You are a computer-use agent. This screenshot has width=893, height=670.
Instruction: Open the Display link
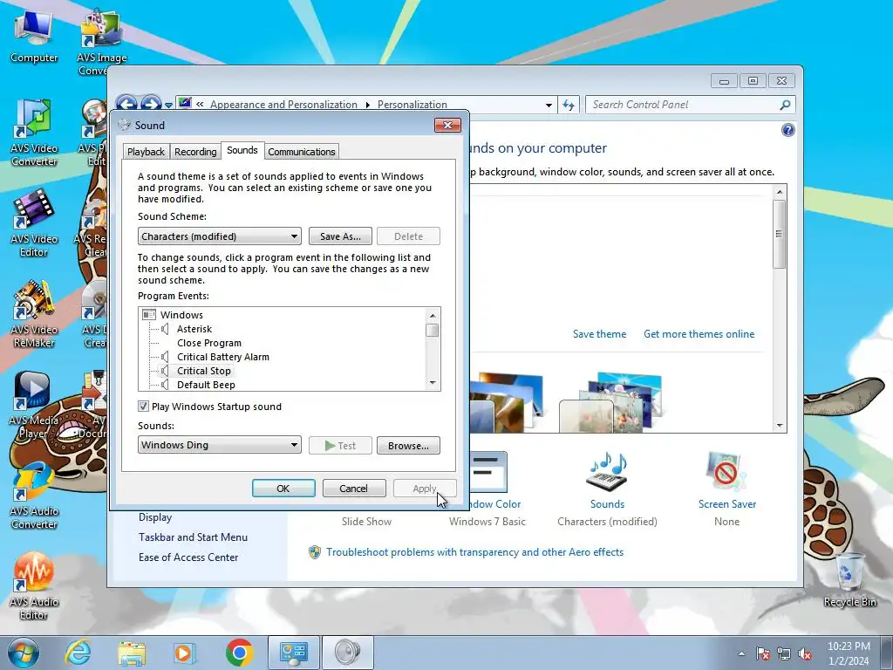click(x=155, y=517)
